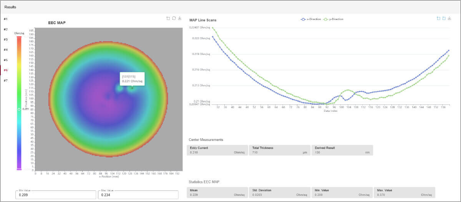Image resolution: width=461 pixels, height=202 pixels.
Task: Click the bottom handle of Ohm/sq color scale
Action: click(x=19, y=169)
